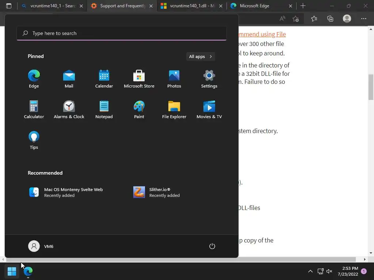This screenshot has width=374, height=280.
Task: Add this page to favorites
Action: [x=296, y=19]
